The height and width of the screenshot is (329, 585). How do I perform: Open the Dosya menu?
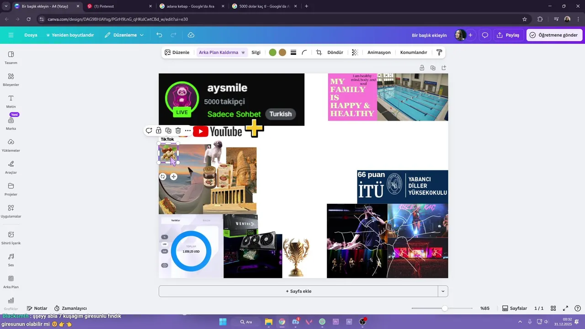[31, 35]
